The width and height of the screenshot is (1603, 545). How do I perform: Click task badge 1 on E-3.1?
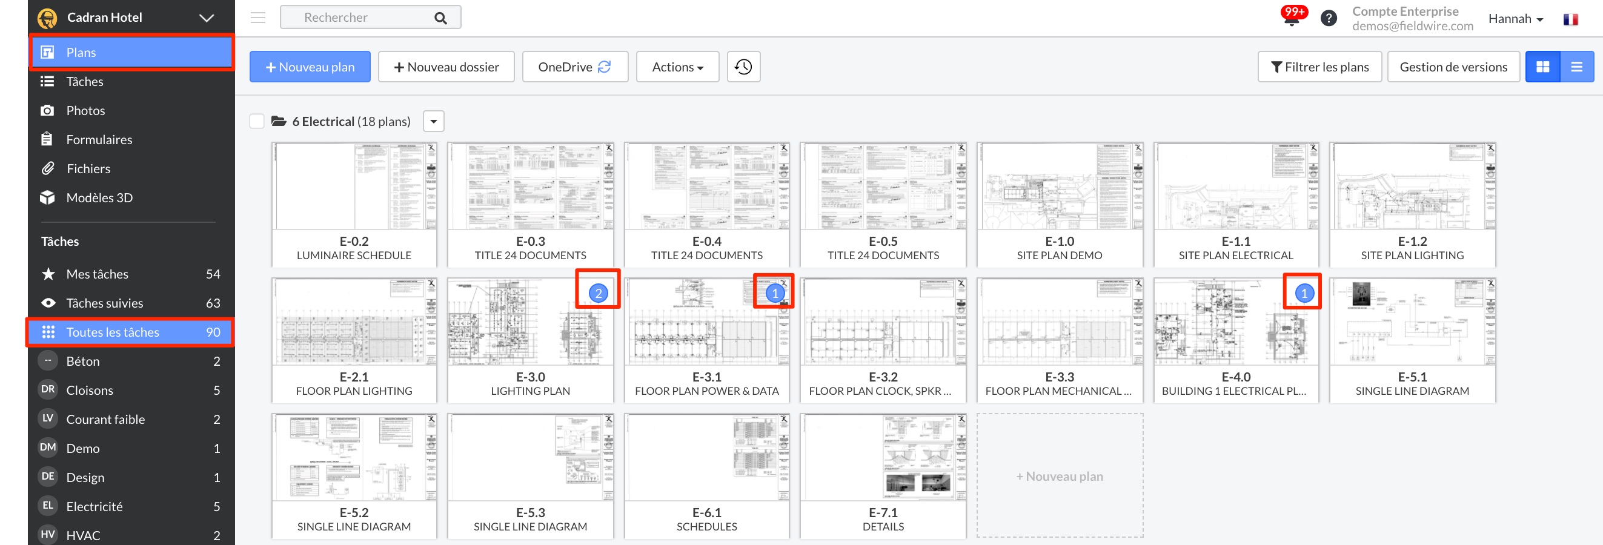point(775,293)
